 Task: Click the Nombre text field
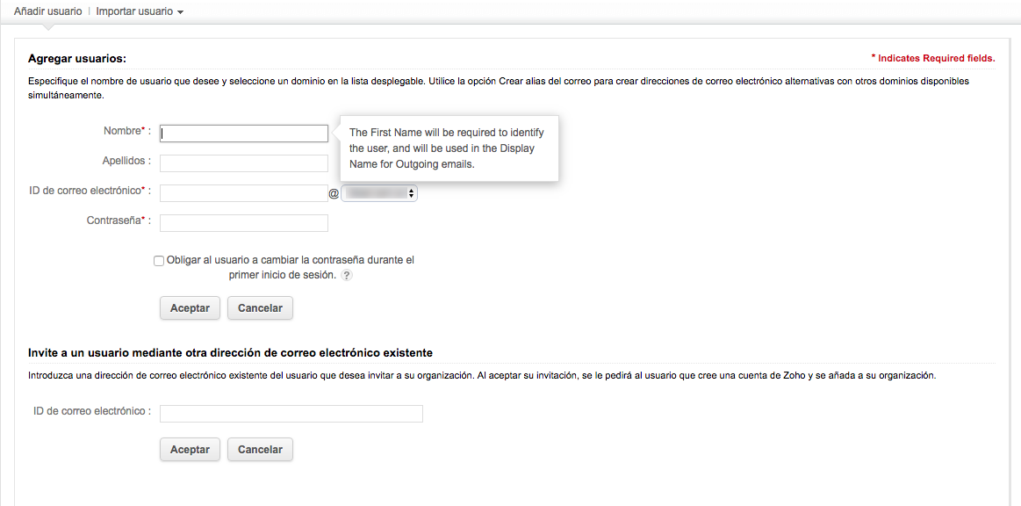[x=244, y=134]
